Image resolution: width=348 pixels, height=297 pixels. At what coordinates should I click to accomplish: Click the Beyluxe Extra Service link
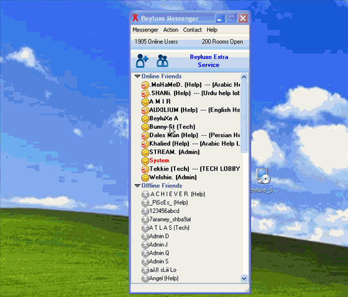click(209, 61)
